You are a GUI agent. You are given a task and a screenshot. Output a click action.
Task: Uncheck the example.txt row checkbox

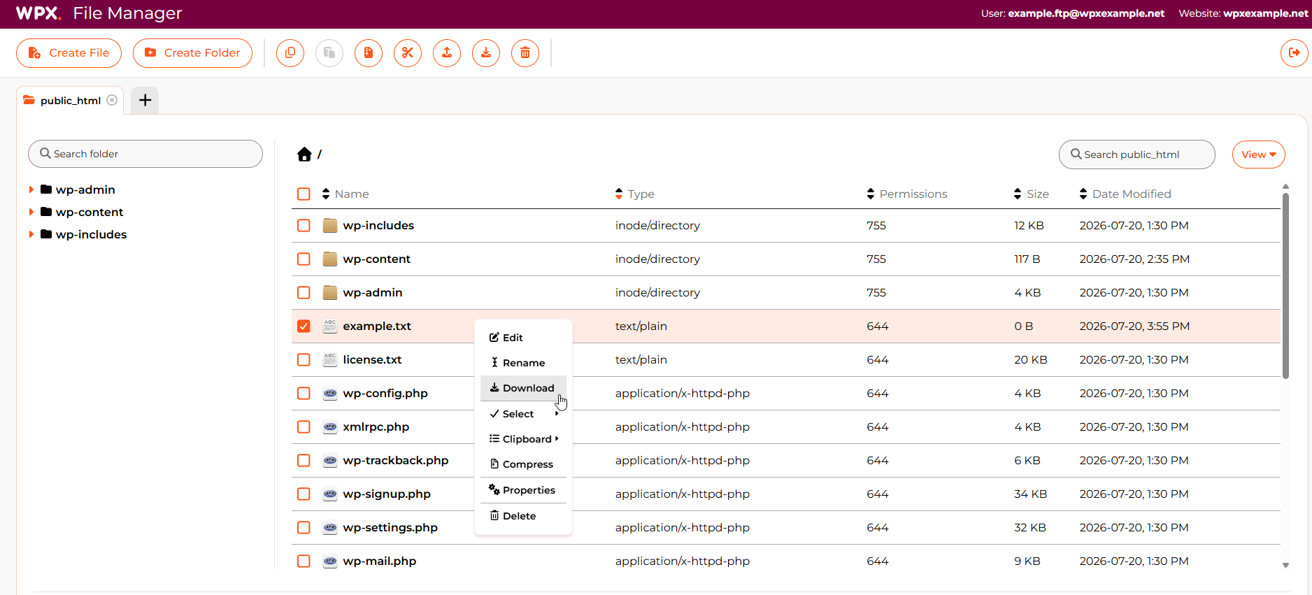click(304, 326)
